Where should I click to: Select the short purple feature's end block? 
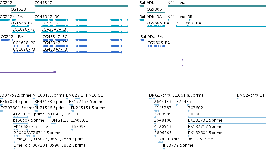(54, 72)
